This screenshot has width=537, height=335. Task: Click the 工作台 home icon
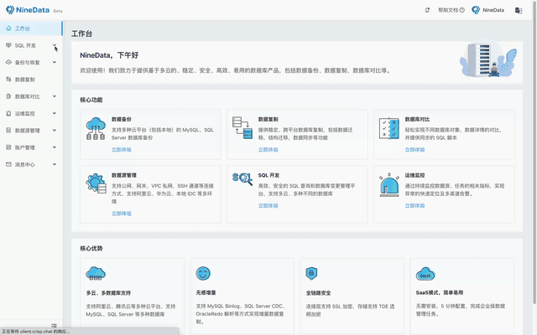[x=8, y=28]
